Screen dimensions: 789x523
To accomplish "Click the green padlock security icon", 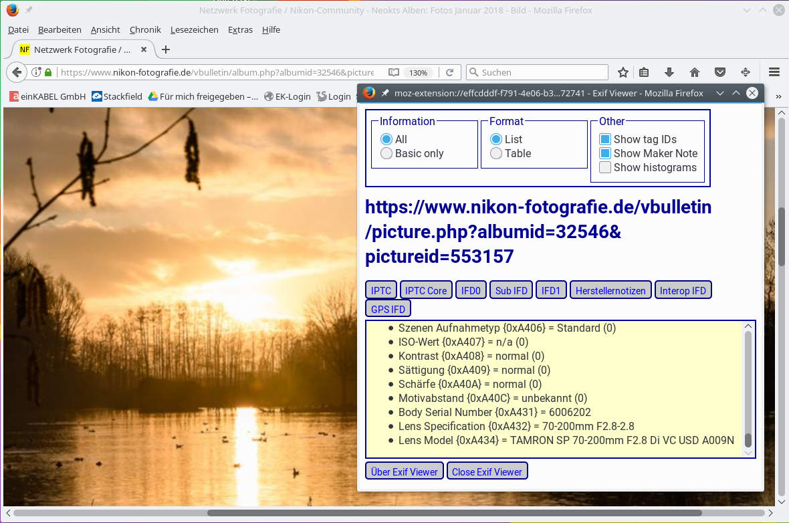I will tap(48, 72).
